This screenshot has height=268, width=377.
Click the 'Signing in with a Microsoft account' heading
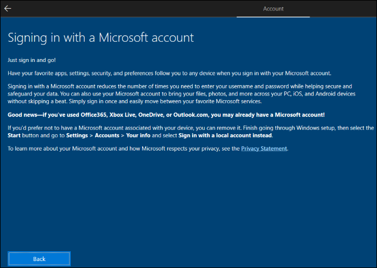[x=100, y=38]
